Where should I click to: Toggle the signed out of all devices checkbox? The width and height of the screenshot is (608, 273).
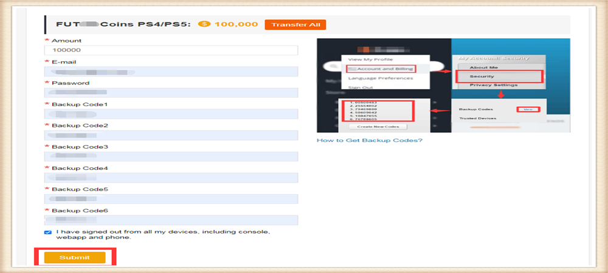coord(47,232)
